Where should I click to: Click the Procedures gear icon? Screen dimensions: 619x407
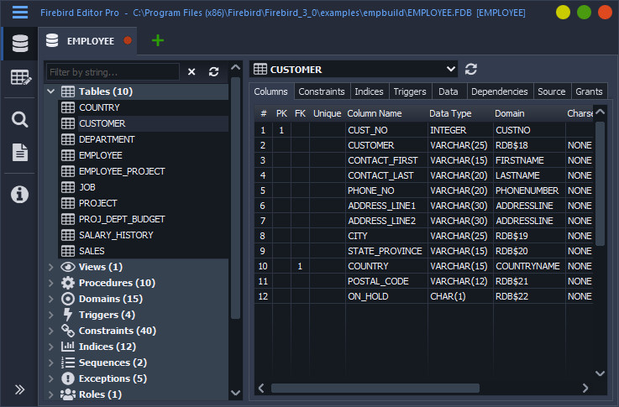coord(68,283)
